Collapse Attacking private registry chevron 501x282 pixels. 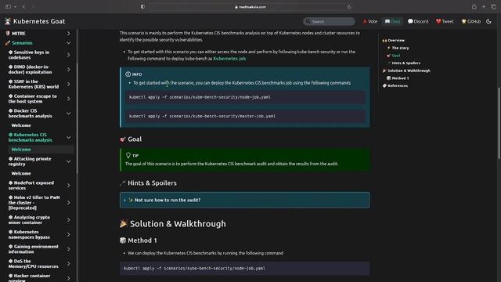pos(68,161)
